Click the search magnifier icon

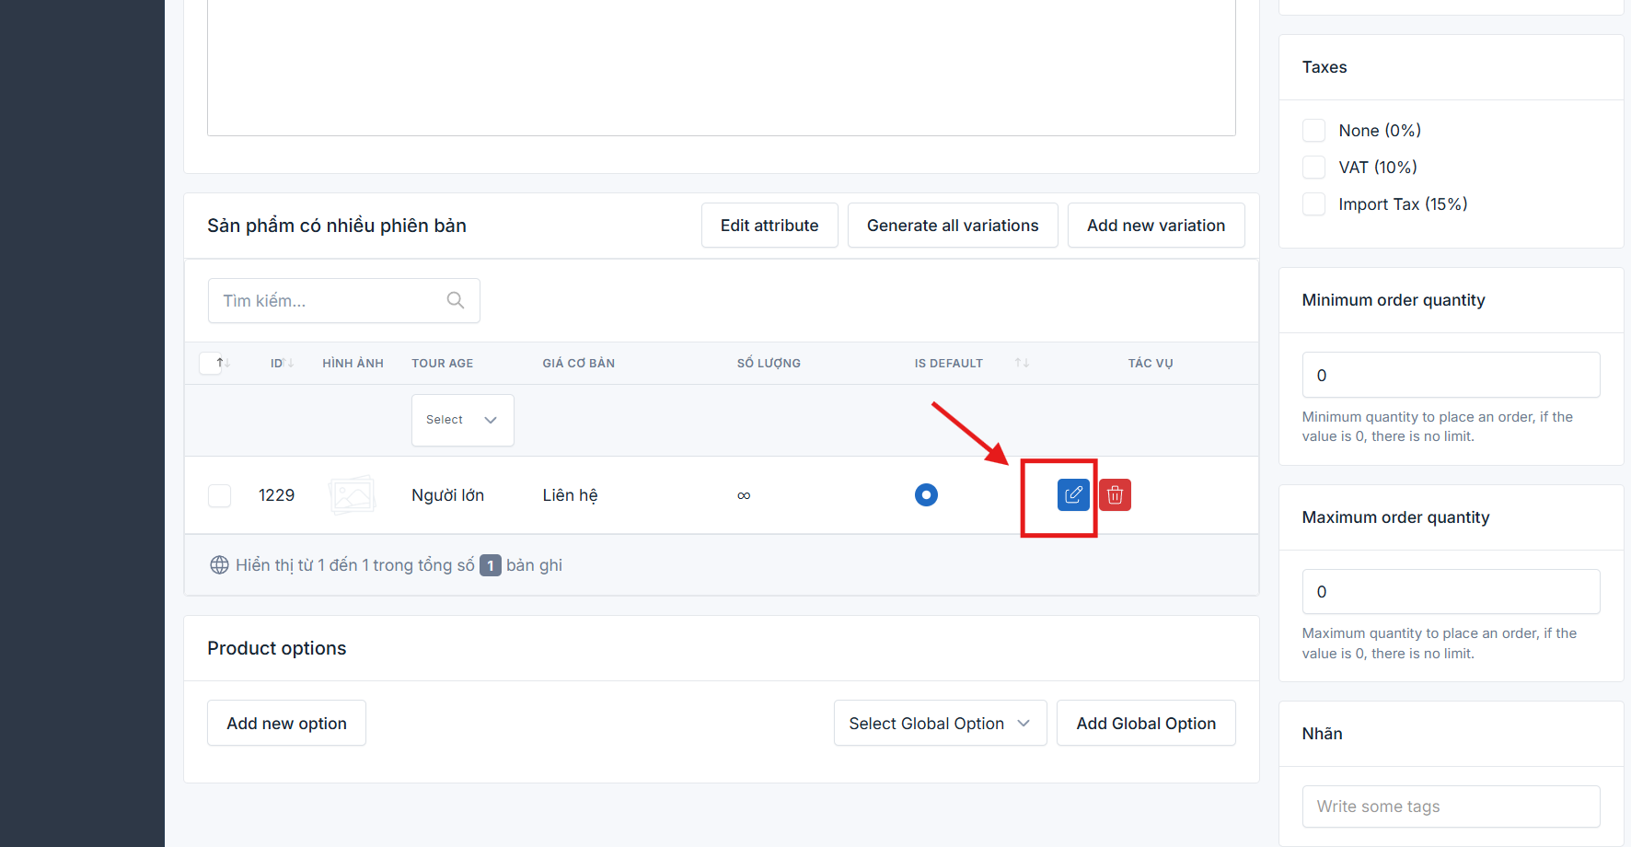455,300
